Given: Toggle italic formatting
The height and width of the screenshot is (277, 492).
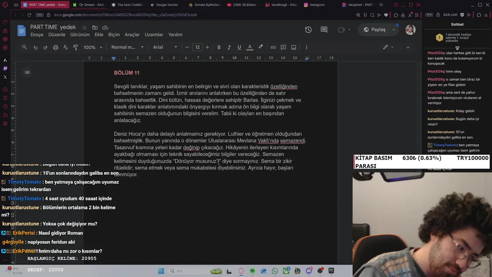Looking at the screenshot, I should click(229, 47).
